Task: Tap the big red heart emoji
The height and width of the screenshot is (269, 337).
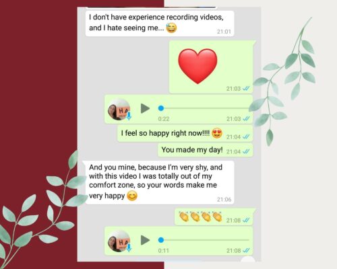Action: [197, 66]
